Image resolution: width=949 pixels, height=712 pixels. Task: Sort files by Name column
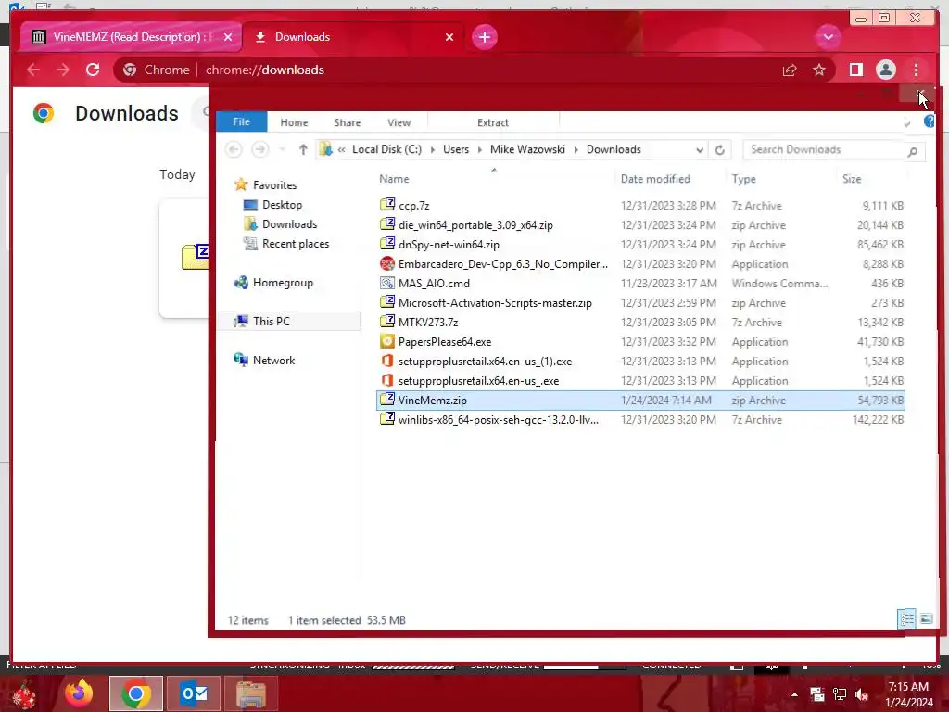(394, 179)
